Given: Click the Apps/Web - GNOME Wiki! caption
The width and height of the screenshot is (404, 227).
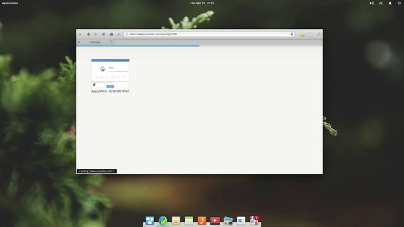Looking at the screenshot, I should tap(110, 91).
